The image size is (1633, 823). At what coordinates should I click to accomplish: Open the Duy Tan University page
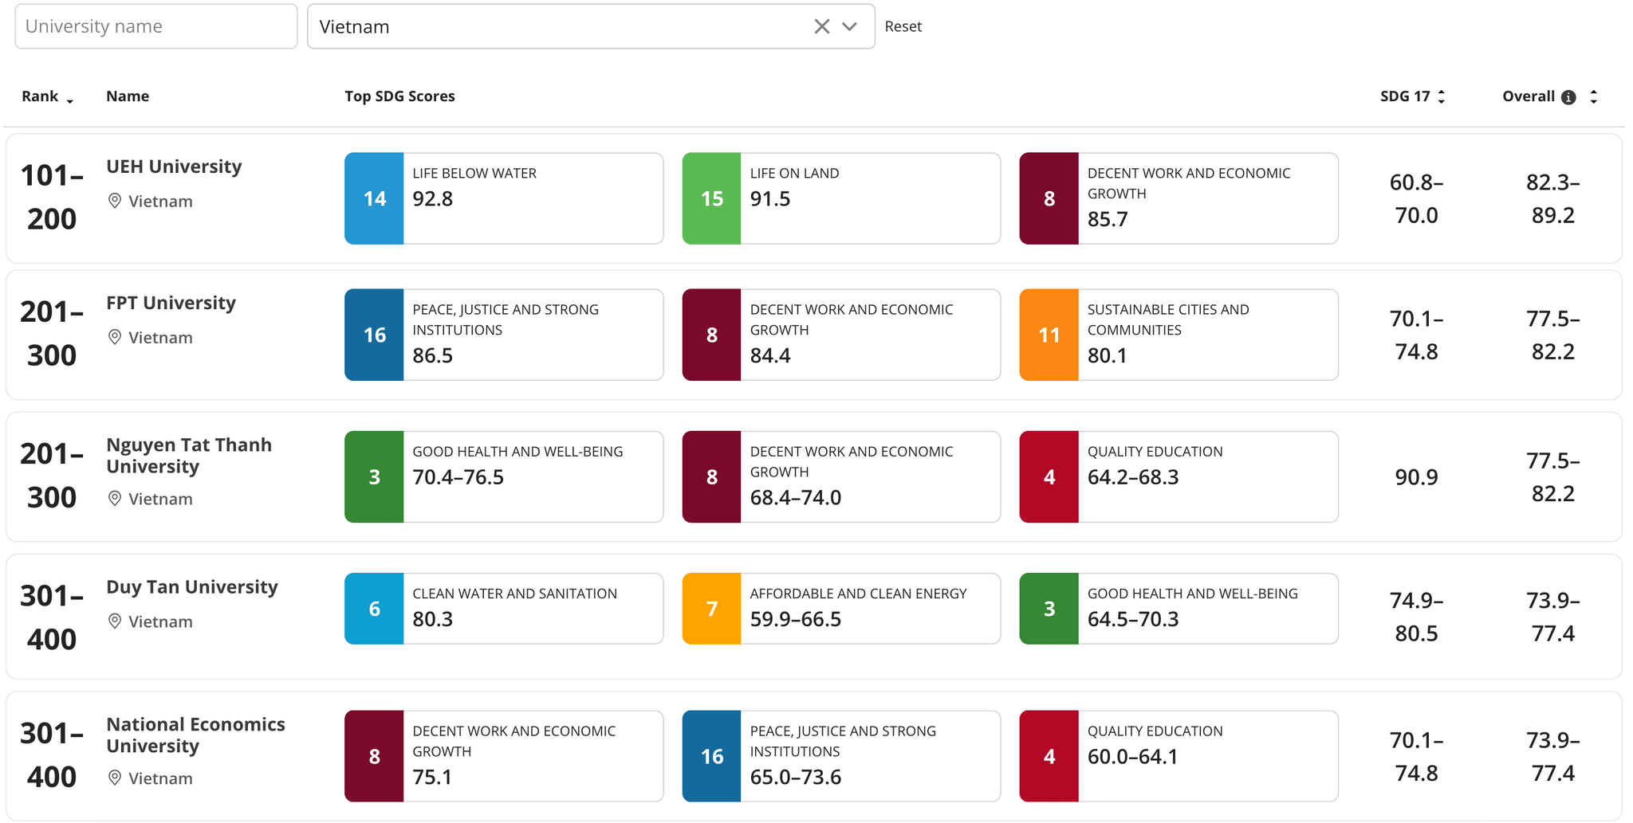pos(192,587)
